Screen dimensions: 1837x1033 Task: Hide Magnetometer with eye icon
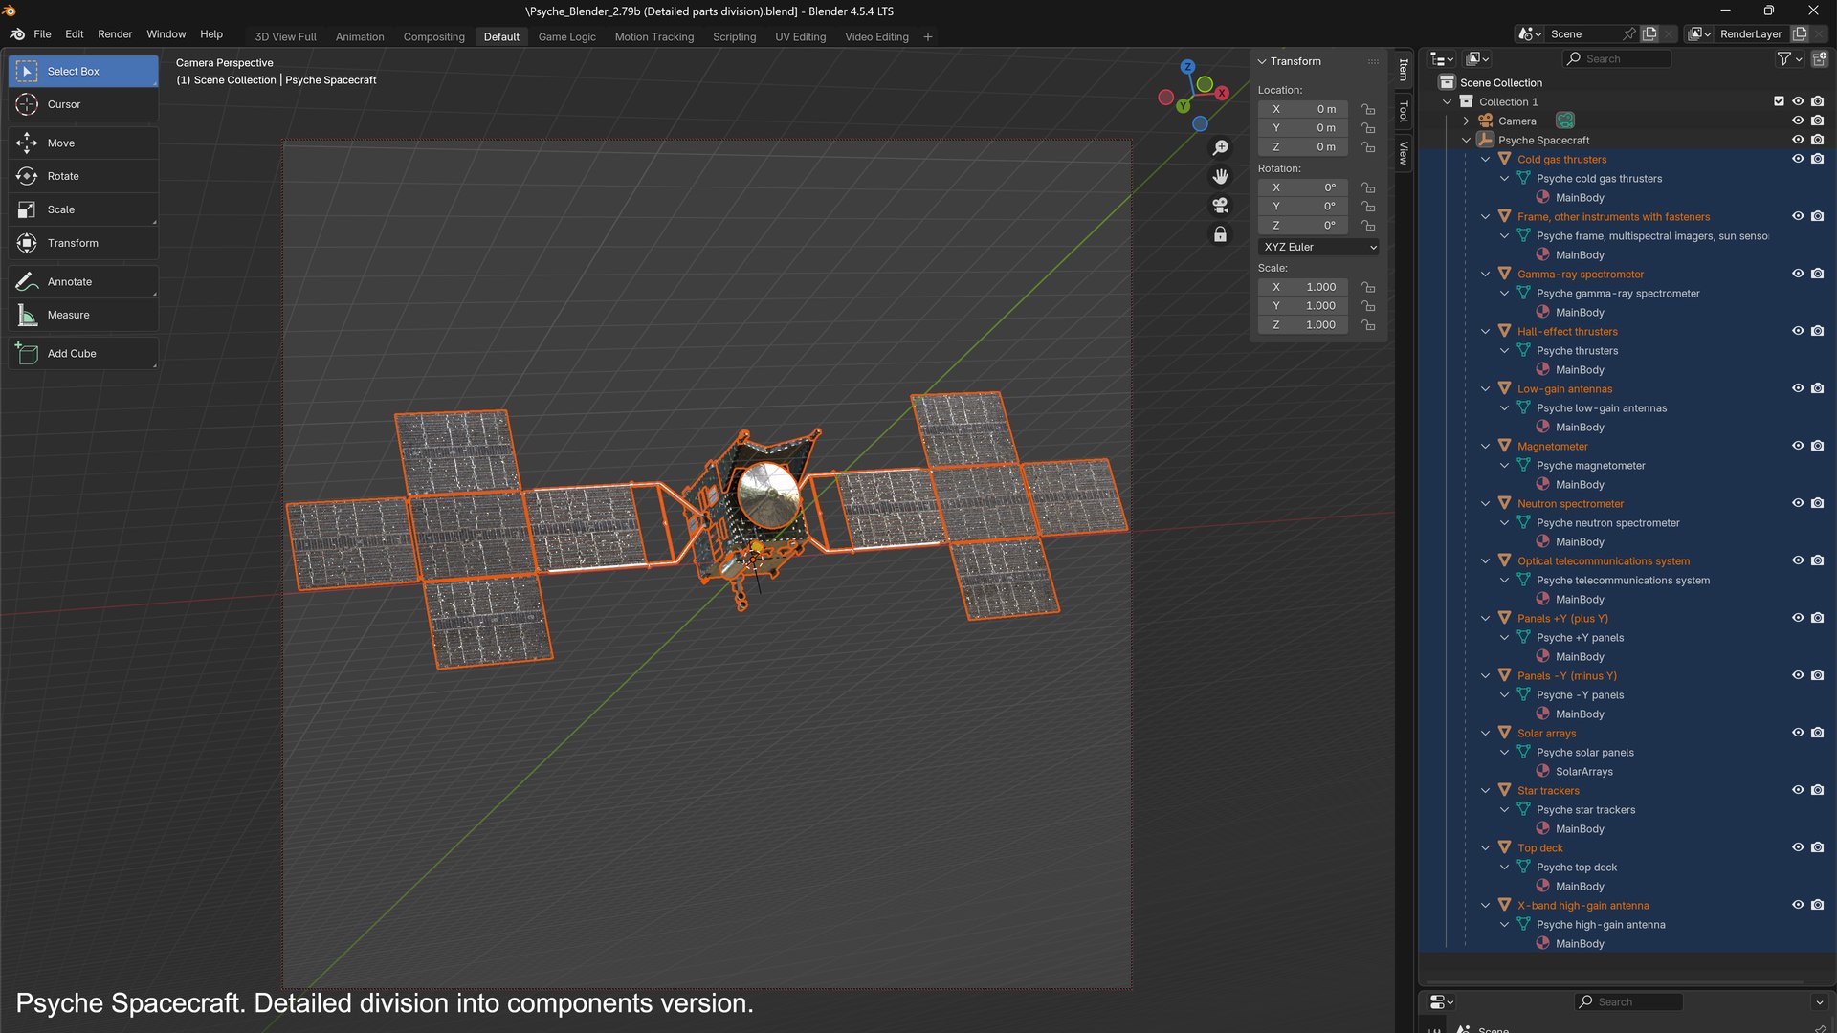click(1798, 446)
